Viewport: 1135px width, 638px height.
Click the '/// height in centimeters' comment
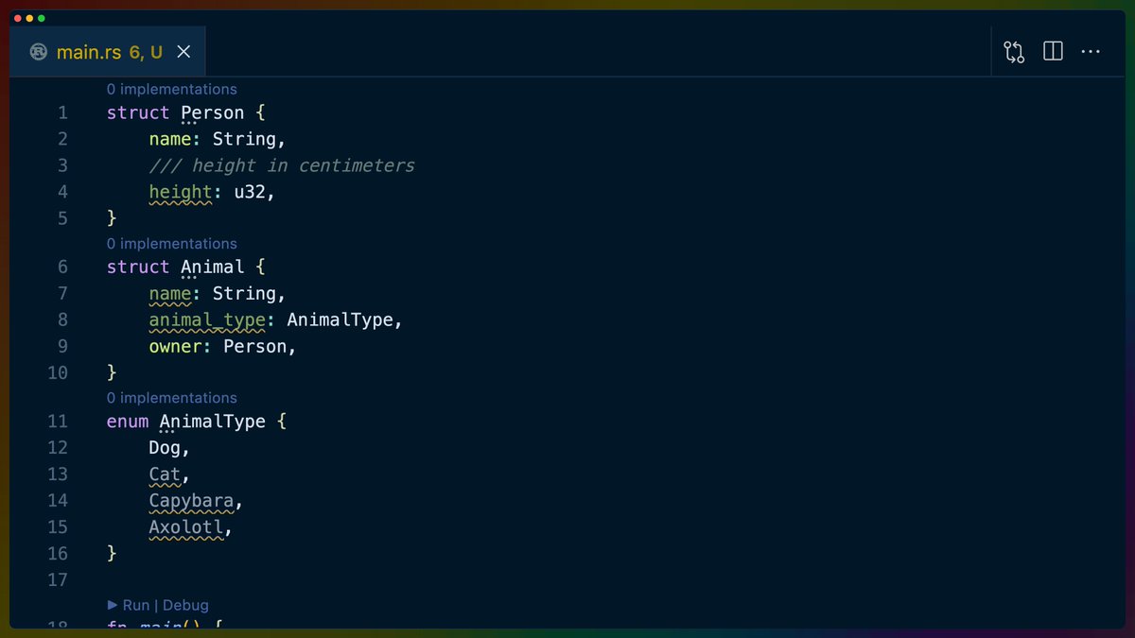coord(282,165)
